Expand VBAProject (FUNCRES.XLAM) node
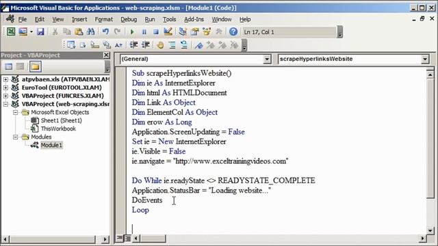Screen dimensions: 438x246 click(5, 96)
